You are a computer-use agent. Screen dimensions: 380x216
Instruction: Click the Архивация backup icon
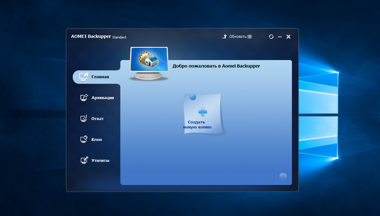(84, 98)
